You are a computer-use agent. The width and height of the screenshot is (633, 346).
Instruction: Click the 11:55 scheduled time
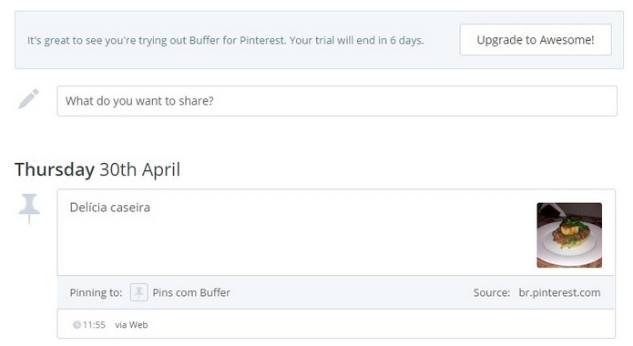click(94, 324)
